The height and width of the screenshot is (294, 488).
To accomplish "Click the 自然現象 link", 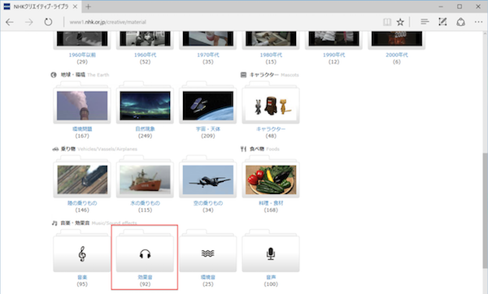I will 145,128.
